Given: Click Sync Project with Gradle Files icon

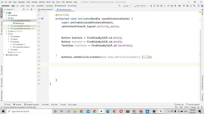Looking at the screenshot, I should tap(187, 6).
